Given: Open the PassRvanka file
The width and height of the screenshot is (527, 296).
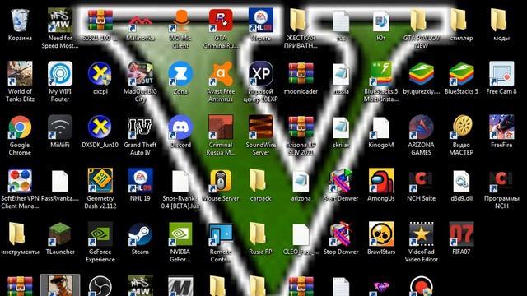Looking at the screenshot, I should pyautogui.click(x=60, y=181).
